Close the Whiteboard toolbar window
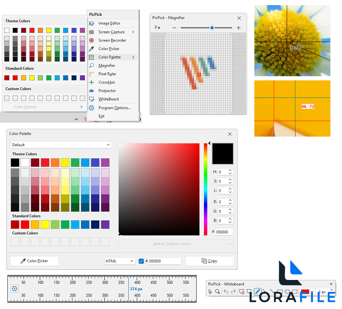The width and height of the screenshot is (342, 309). (331, 284)
